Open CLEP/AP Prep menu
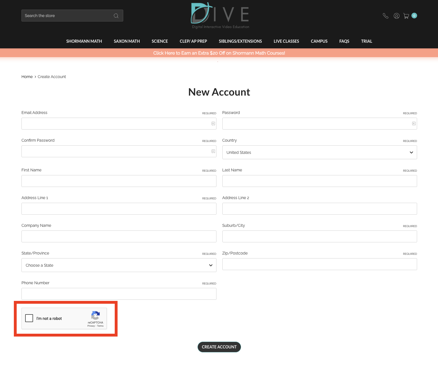Screen dimensions: 438x375 pyautogui.click(x=193, y=41)
